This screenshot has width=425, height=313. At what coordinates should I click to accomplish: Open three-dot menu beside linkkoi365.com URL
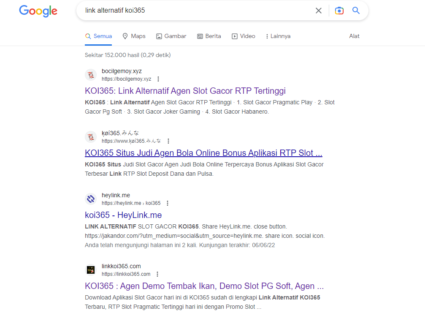[x=157, y=274]
